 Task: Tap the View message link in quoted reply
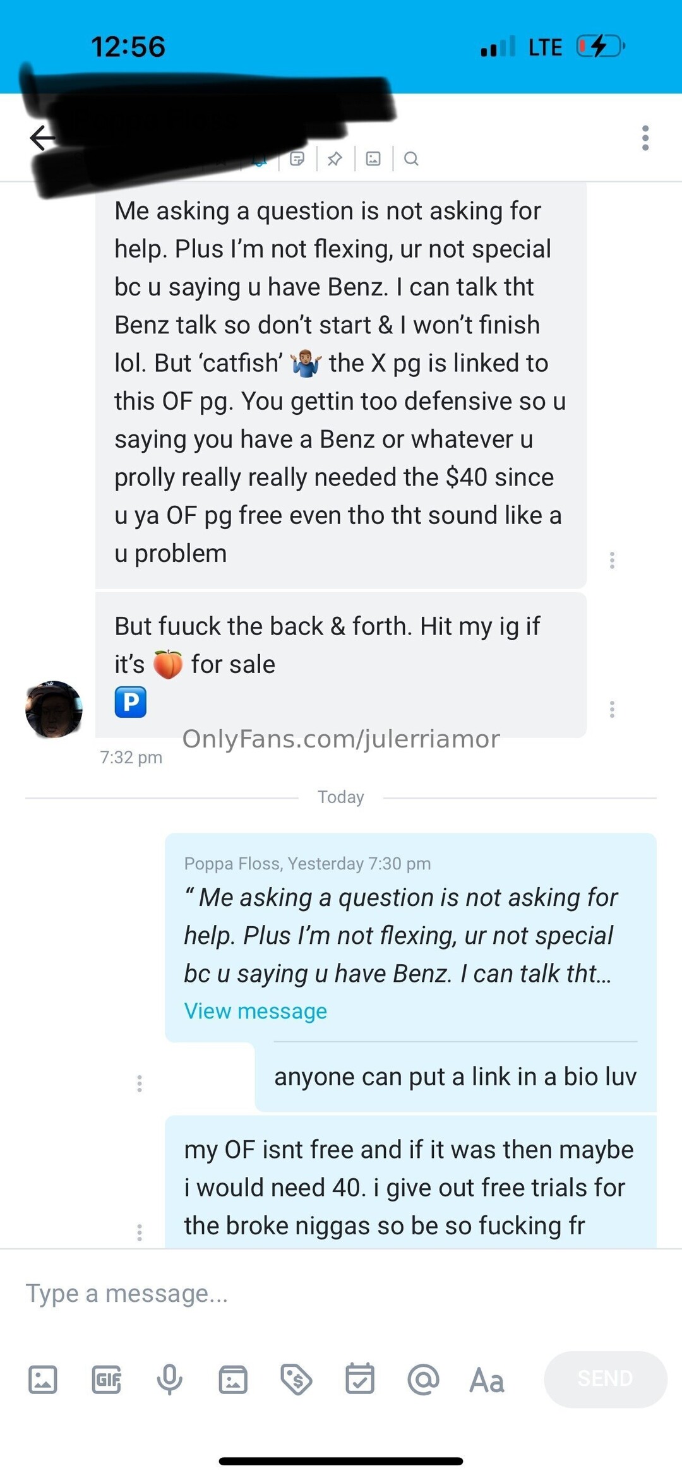pos(255,1011)
